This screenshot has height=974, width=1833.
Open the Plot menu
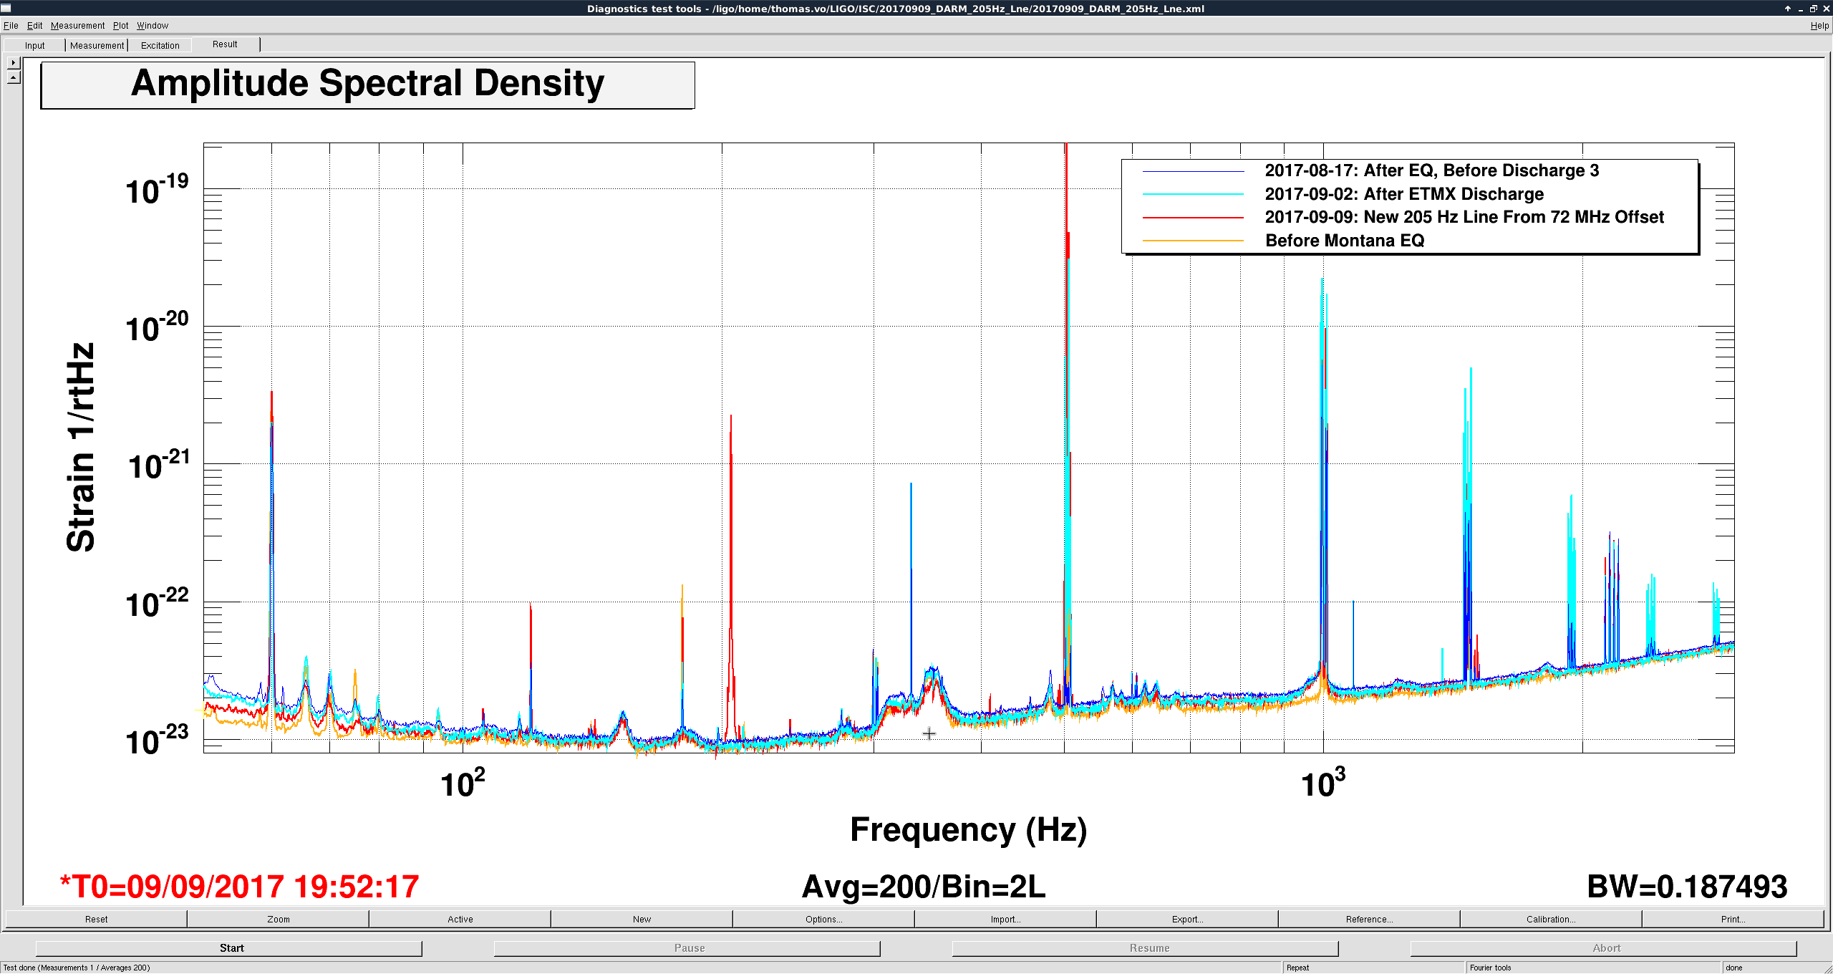point(120,26)
